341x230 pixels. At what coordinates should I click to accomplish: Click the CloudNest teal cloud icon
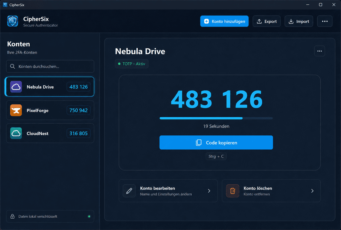pos(16,133)
